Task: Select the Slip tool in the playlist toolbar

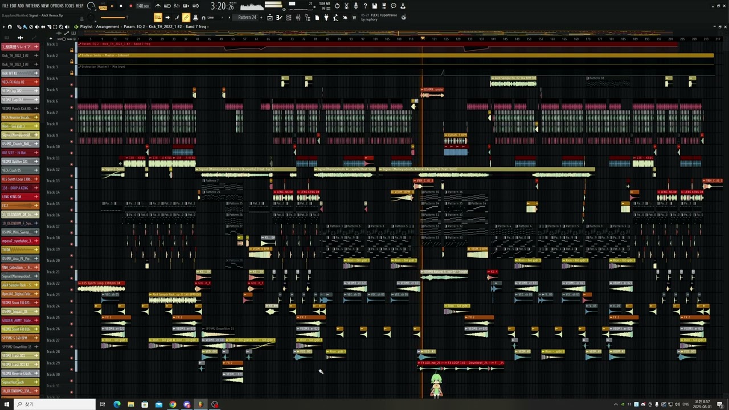Action: click(43, 27)
